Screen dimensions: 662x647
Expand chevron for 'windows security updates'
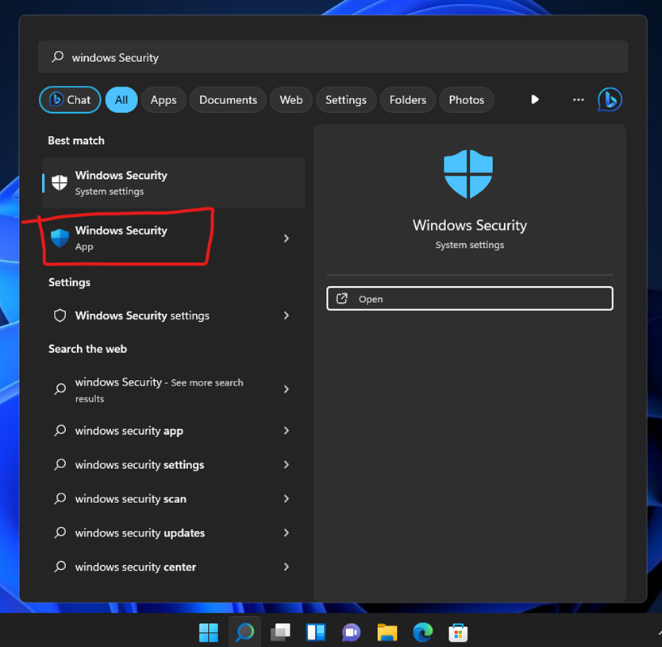tap(287, 533)
